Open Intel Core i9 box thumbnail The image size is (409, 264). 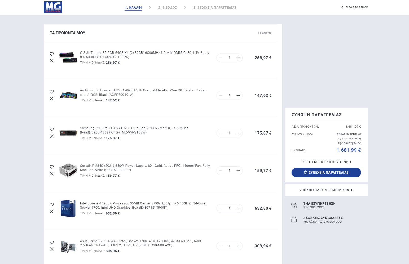coord(68,208)
